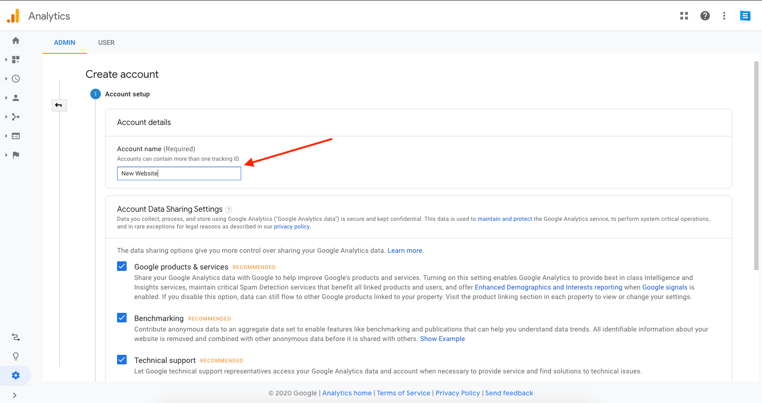Click the Google Analytics logo
Viewport: 762px width, 403px height.
13,16
